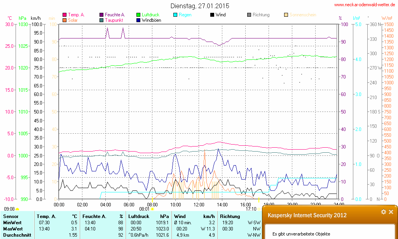Click the chart title Dienstag, 27.01.2015
This screenshot has width=398, height=239.
tap(200, 6)
